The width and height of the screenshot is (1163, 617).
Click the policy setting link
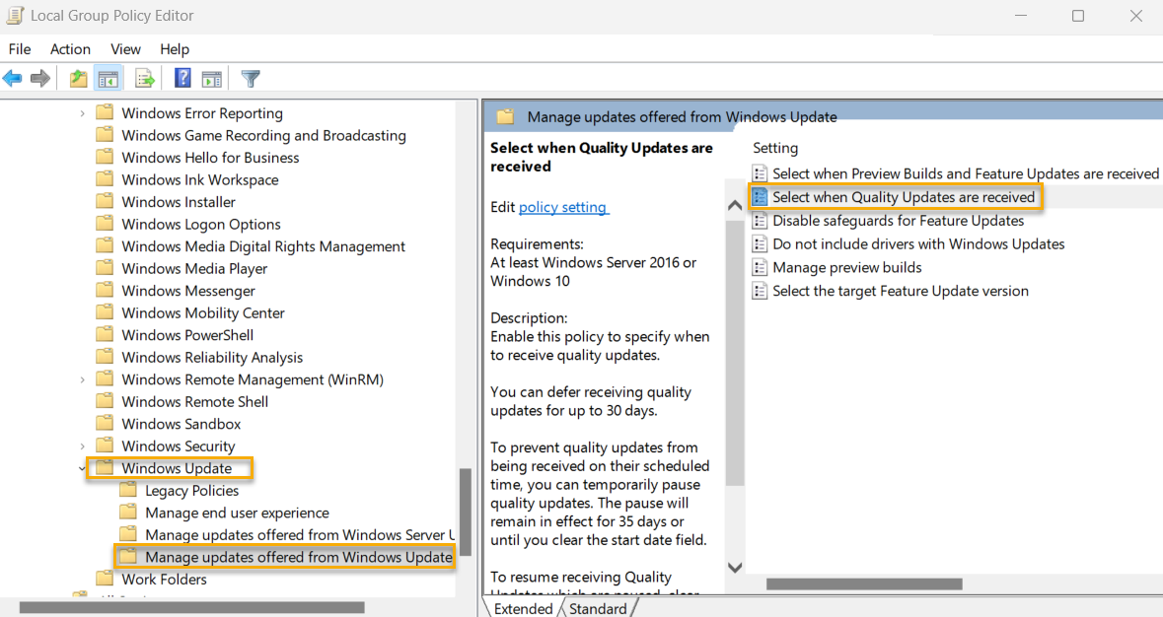[563, 207]
